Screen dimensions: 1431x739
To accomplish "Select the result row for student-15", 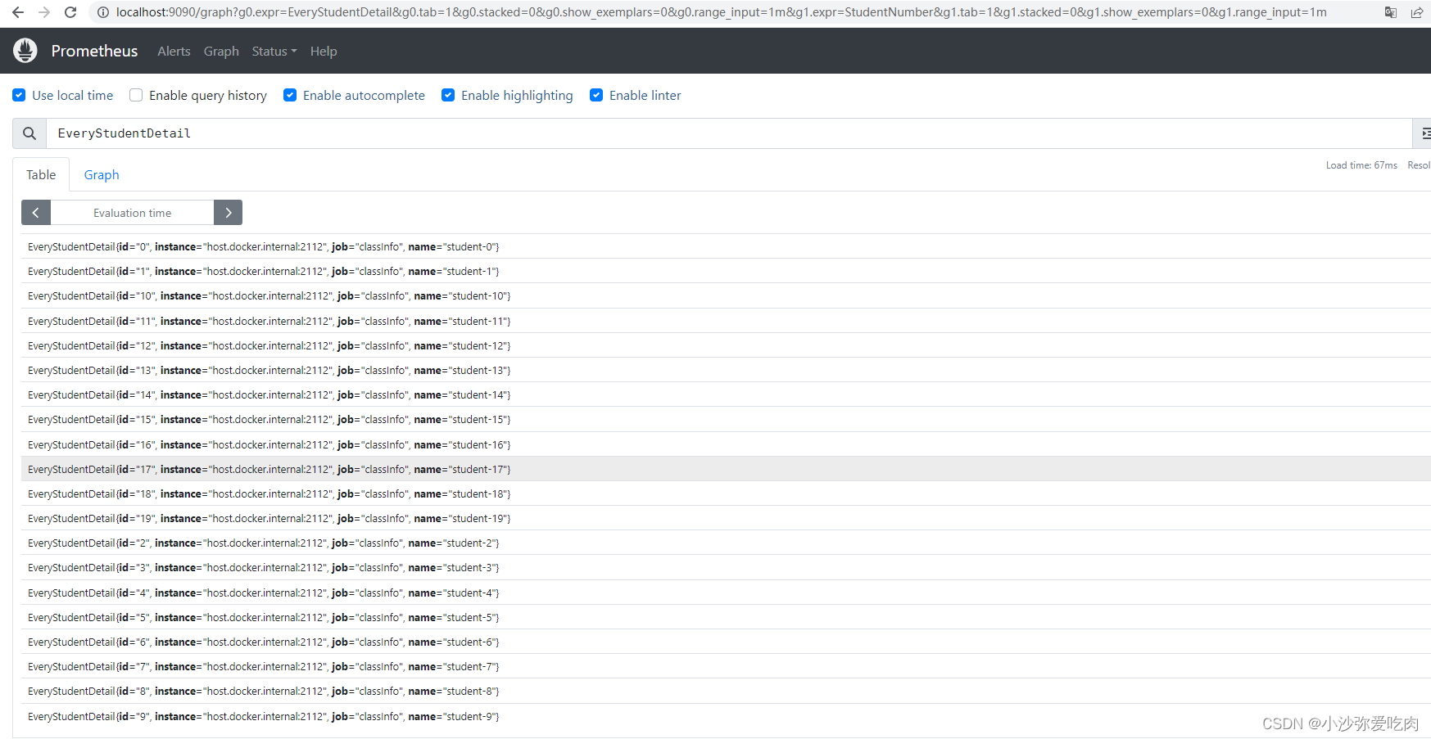I will point(726,419).
